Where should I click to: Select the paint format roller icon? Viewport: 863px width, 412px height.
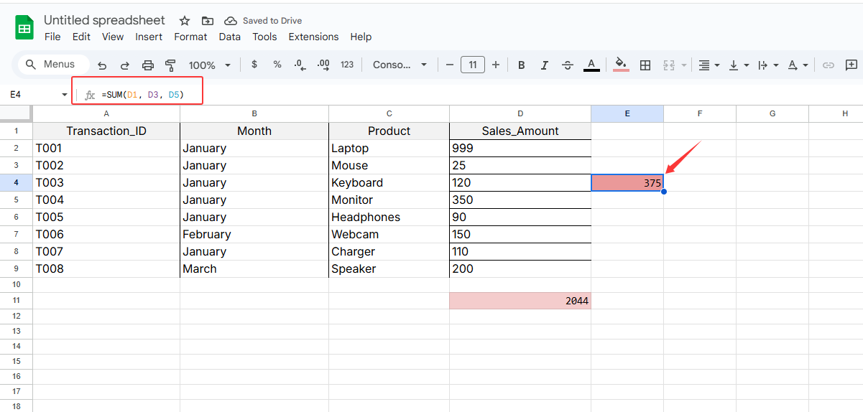170,65
